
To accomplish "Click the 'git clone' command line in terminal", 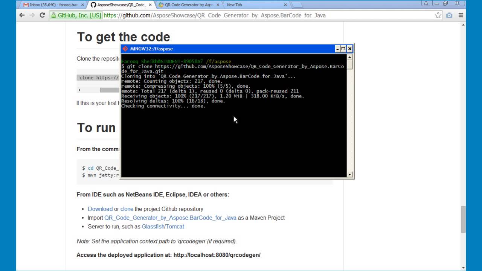I will [x=232, y=69].
